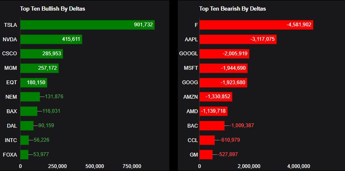Click the Top Ten Bullish By Deltas title
The image size is (345, 171).
tap(53, 9)
